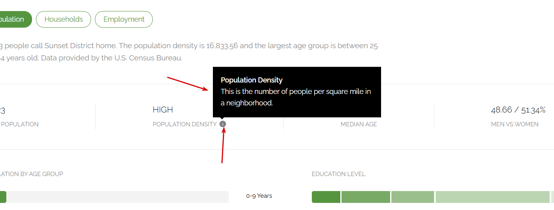Click the MEDIAN AGE stat label
The width and height of the screenshot is (554, 210).
pyautogui.click(x=359, y=124)
